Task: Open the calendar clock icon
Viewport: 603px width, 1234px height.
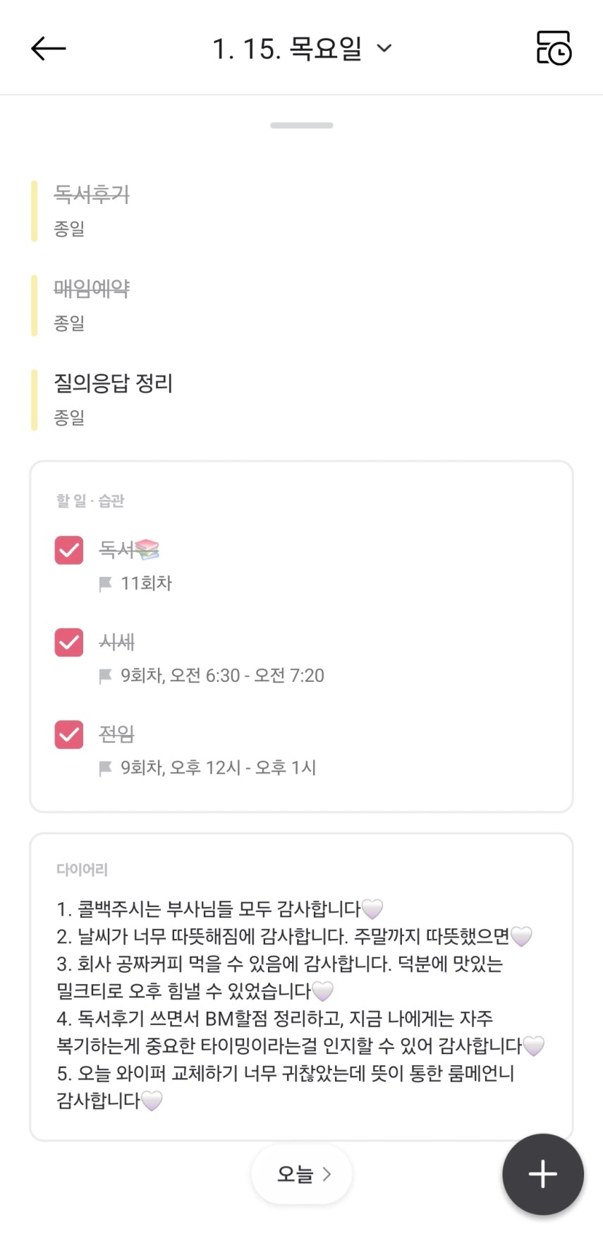Action: pyautogui.click(x=554, y=48)
